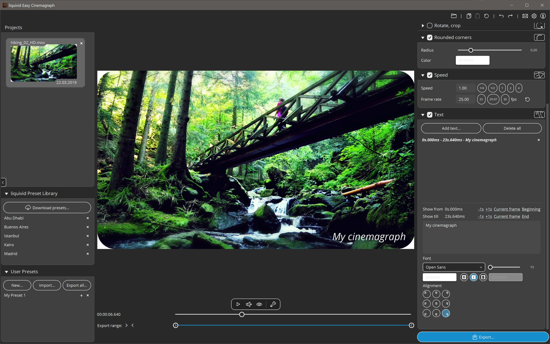This screenshot has width=550, height=344.
Task: Click the redo arrow icon
Action: 510,16
